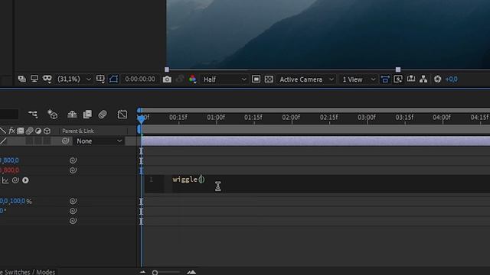Click the timeline zoom out mountain icon
Viewport: 490px width, 275px height.
(x=142, y=272)
